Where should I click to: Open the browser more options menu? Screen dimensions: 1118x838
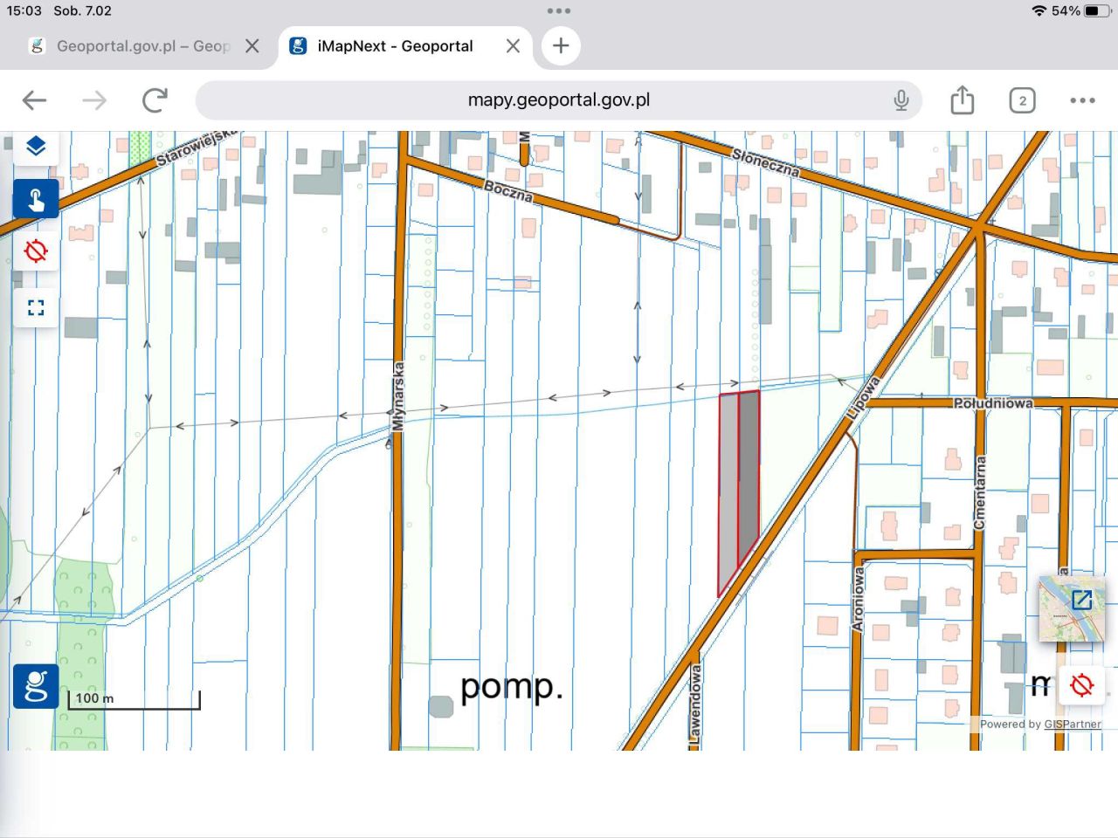click(x=1082, y=100)
